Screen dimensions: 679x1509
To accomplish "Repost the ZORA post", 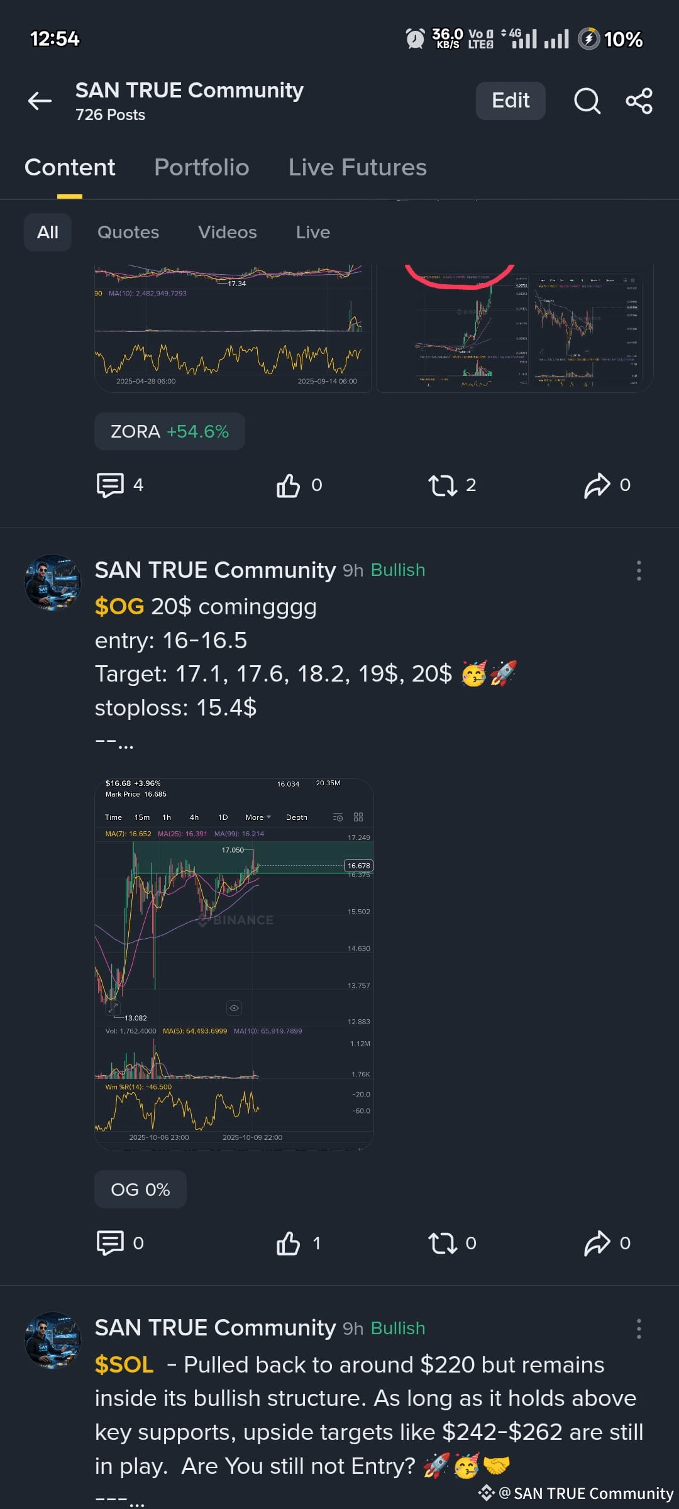I will (443, 485).
